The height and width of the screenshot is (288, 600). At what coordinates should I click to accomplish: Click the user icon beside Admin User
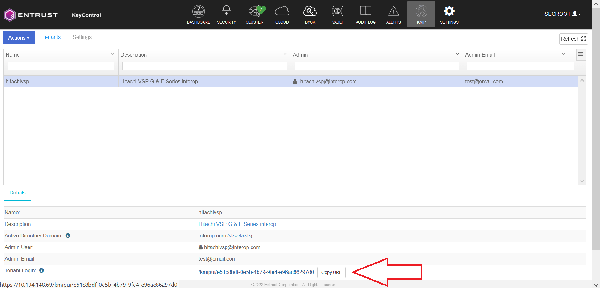[201, 247]
